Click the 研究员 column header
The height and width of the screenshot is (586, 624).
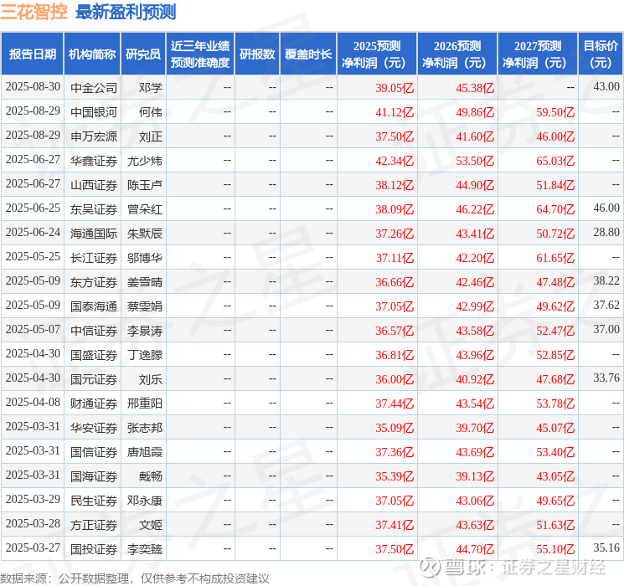point(143,54)
